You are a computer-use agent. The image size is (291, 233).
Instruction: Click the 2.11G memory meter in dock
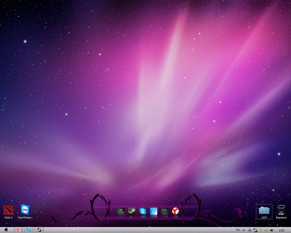tap(164, 211)
